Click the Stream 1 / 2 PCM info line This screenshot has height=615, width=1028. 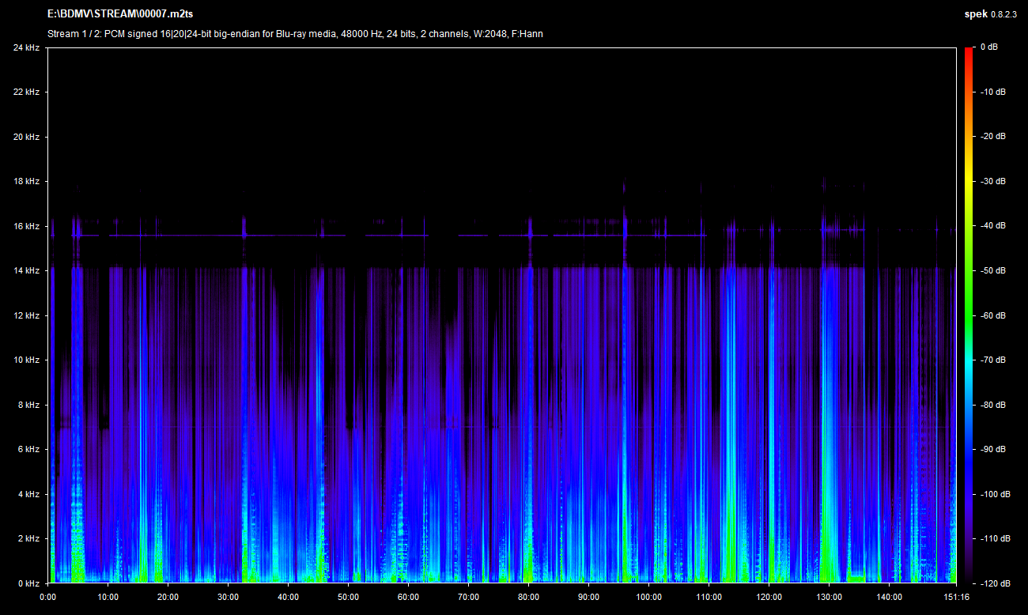click(x=295, y=34)
